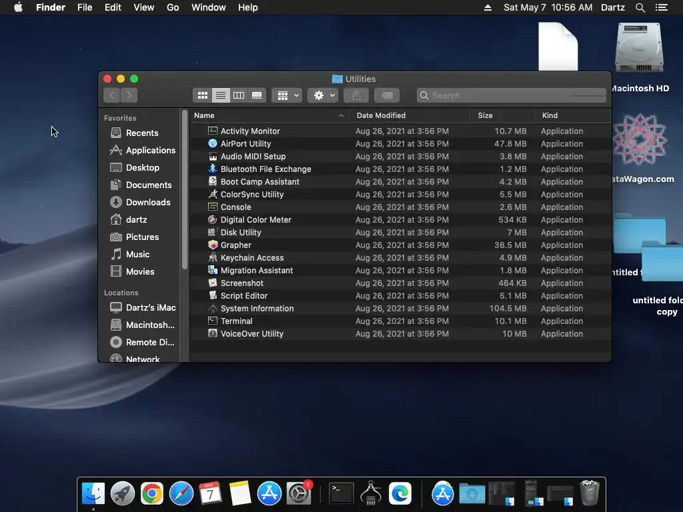Viewport: 683px width, 512px height.
Task: Click the Finder search field
Action: tap(512, 95)
